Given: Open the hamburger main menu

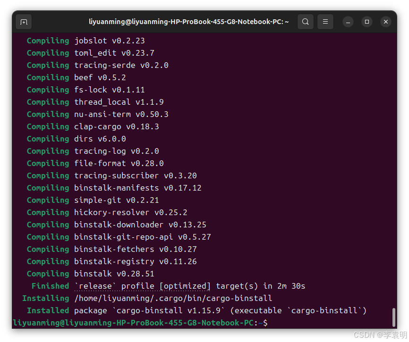Looking at the screenshot, I should tap(325, 22).
